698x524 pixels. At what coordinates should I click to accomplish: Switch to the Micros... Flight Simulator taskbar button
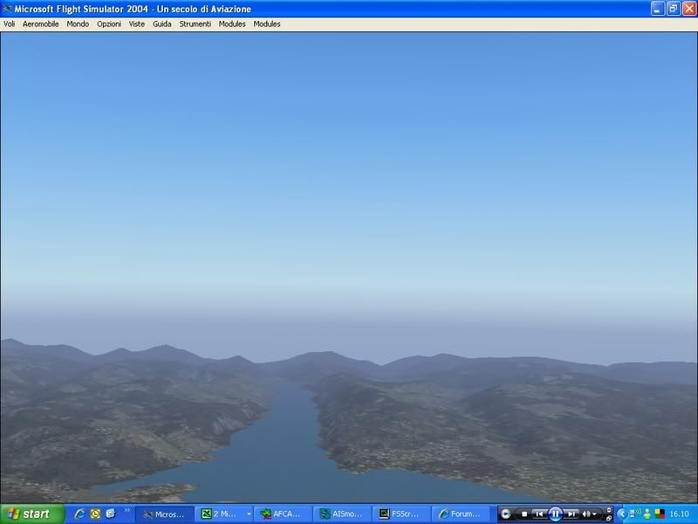165,514
